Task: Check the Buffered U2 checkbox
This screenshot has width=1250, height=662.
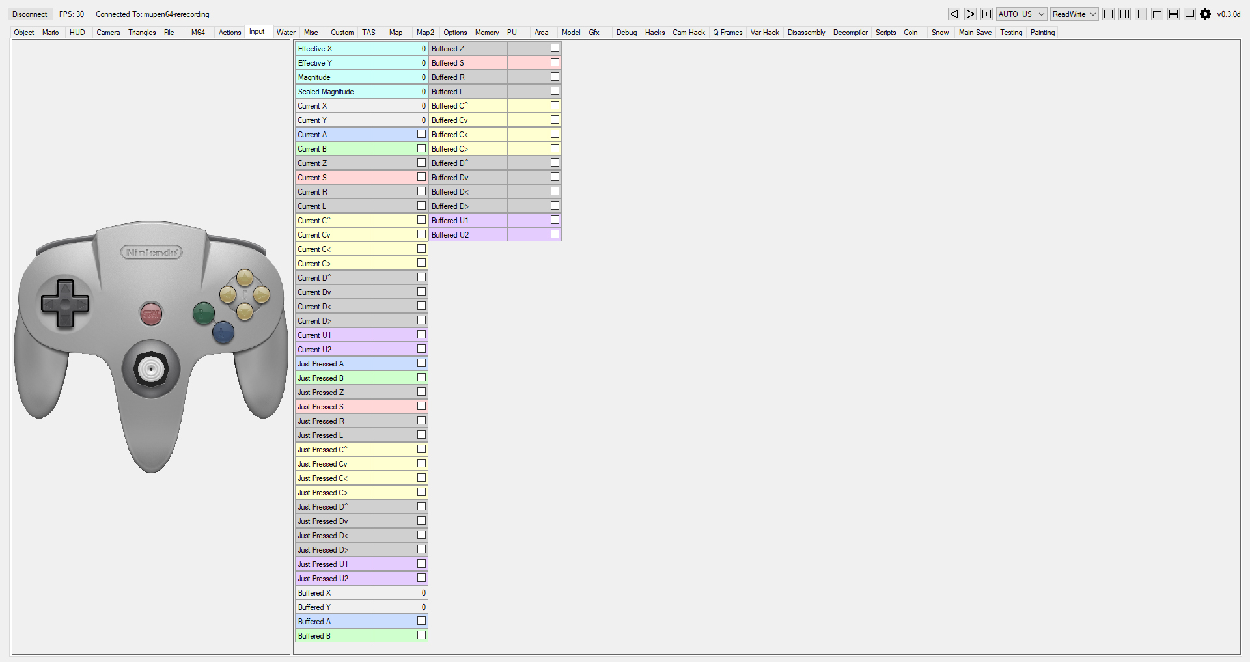Action: point(555,234)
